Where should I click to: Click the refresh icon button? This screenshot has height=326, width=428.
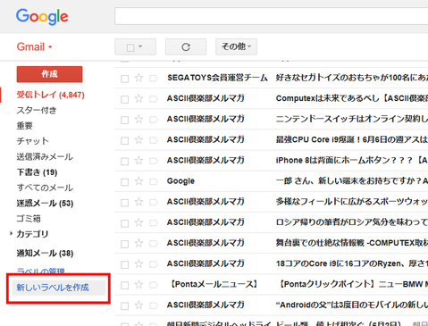coord(186,47)
